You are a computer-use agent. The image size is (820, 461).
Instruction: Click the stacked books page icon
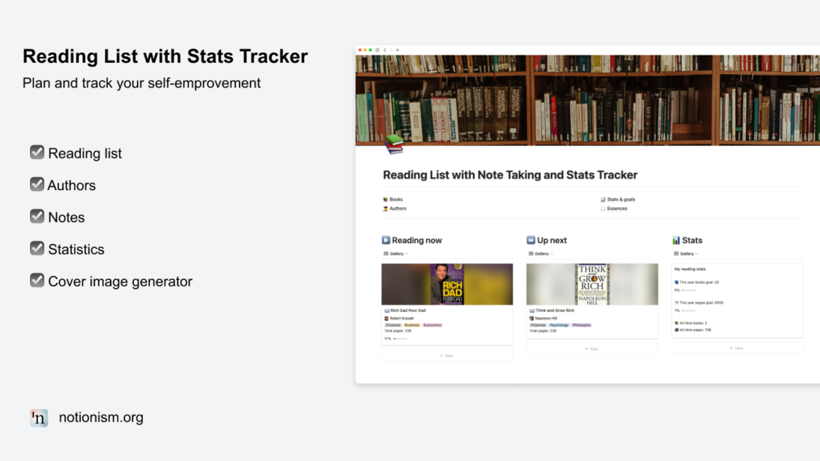tap(394, 145)
